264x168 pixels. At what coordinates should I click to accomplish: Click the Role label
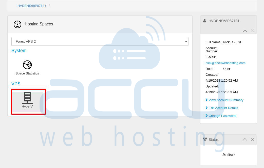click(209, 69)
